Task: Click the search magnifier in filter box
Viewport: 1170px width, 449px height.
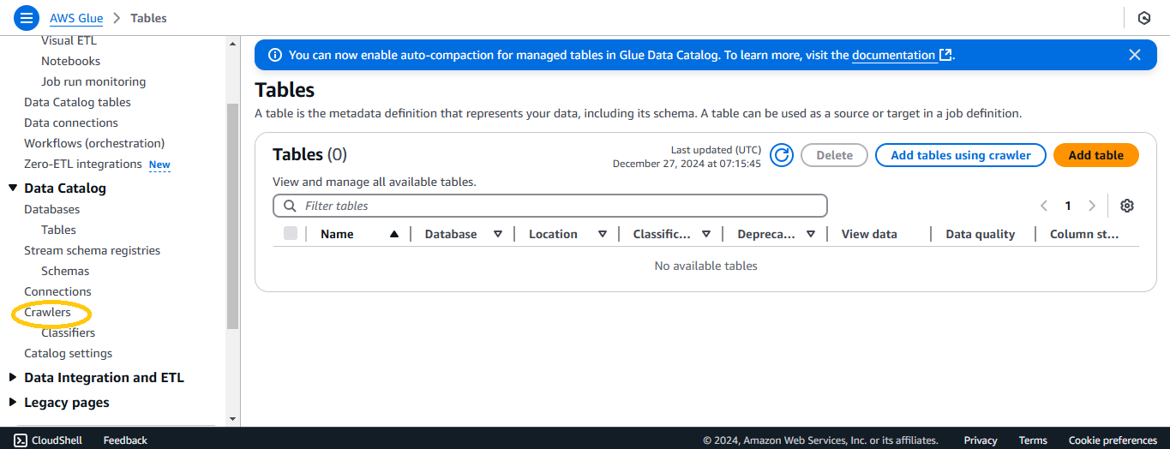Action: click(x=290, y=206)
